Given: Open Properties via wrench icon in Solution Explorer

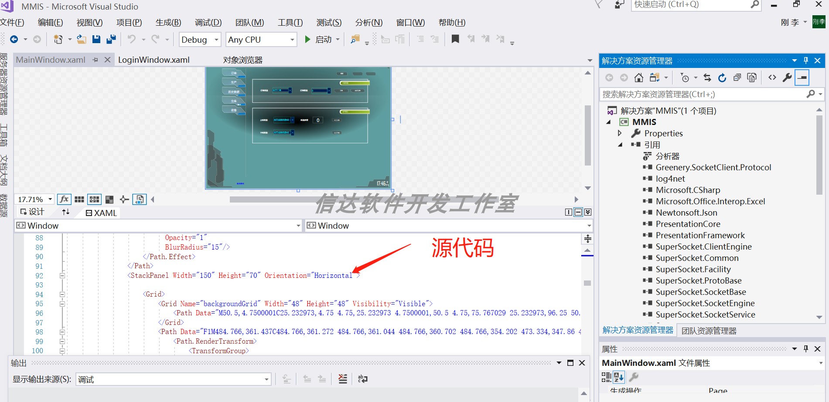Looking at the screenshot, I should point(787,78).
